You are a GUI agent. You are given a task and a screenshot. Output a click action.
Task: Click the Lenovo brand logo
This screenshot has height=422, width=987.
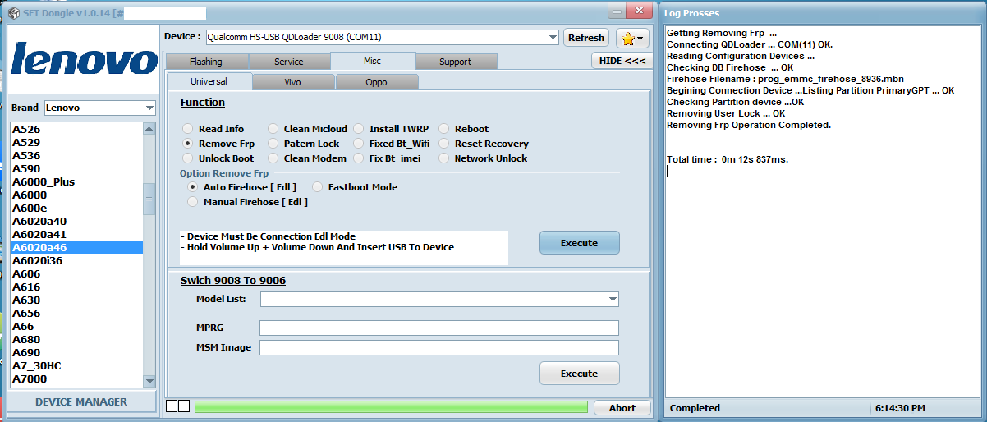click(85, 62)
